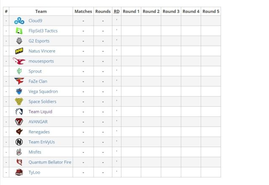The image size is (269, 185).
Task: Open Quantum Bellator Fire team link
Action: [50, 162]
